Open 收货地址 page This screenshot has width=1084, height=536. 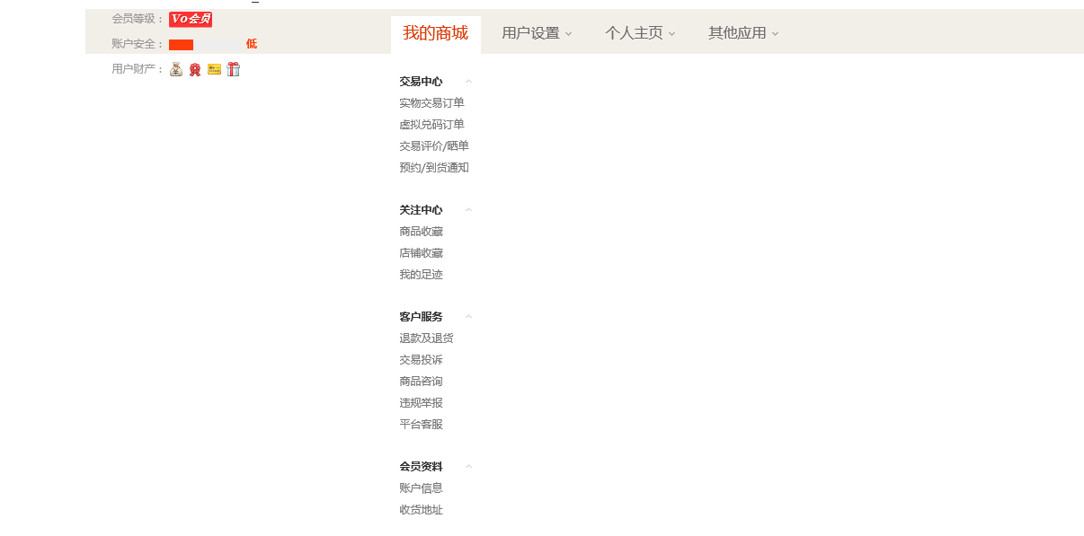[422, 510]
